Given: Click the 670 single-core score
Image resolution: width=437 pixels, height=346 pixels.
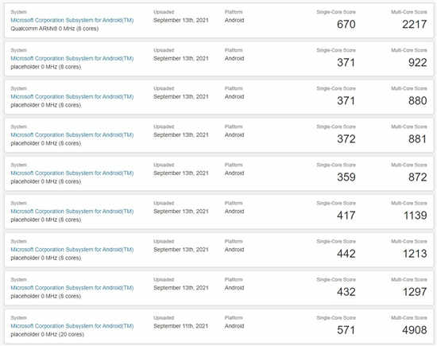Looking at the screenshot, I should point(346,25).
